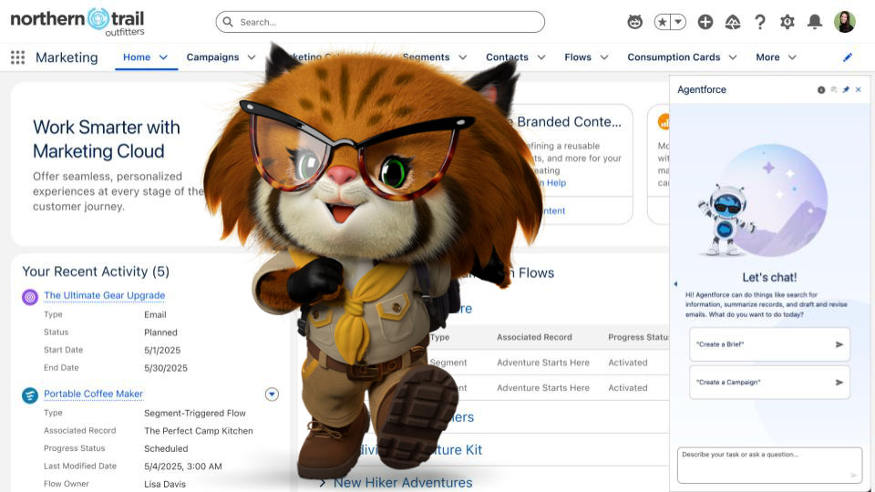Click the purple Ultimate Gear Upgrade email icon
Image resolution: width=875 pixels, height=492 pixels.
click(x=30, y=297)
